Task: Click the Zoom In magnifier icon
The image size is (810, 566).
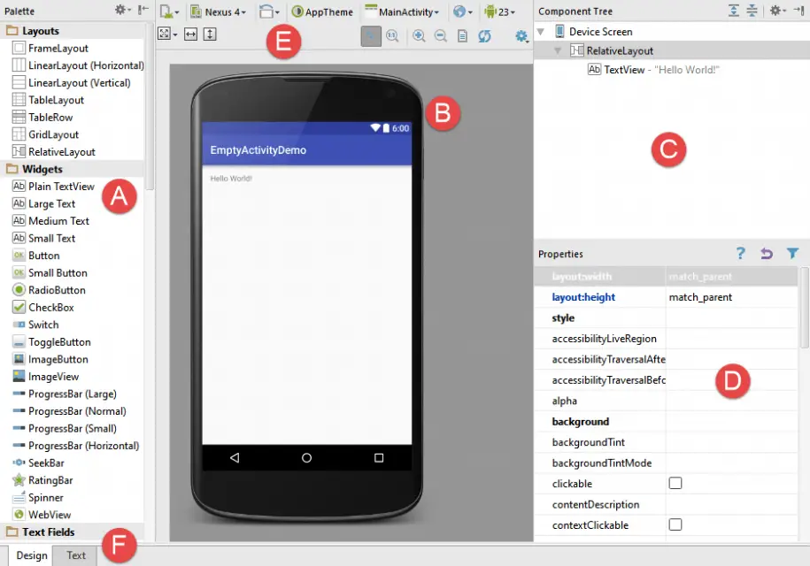Action: (418, 36)
